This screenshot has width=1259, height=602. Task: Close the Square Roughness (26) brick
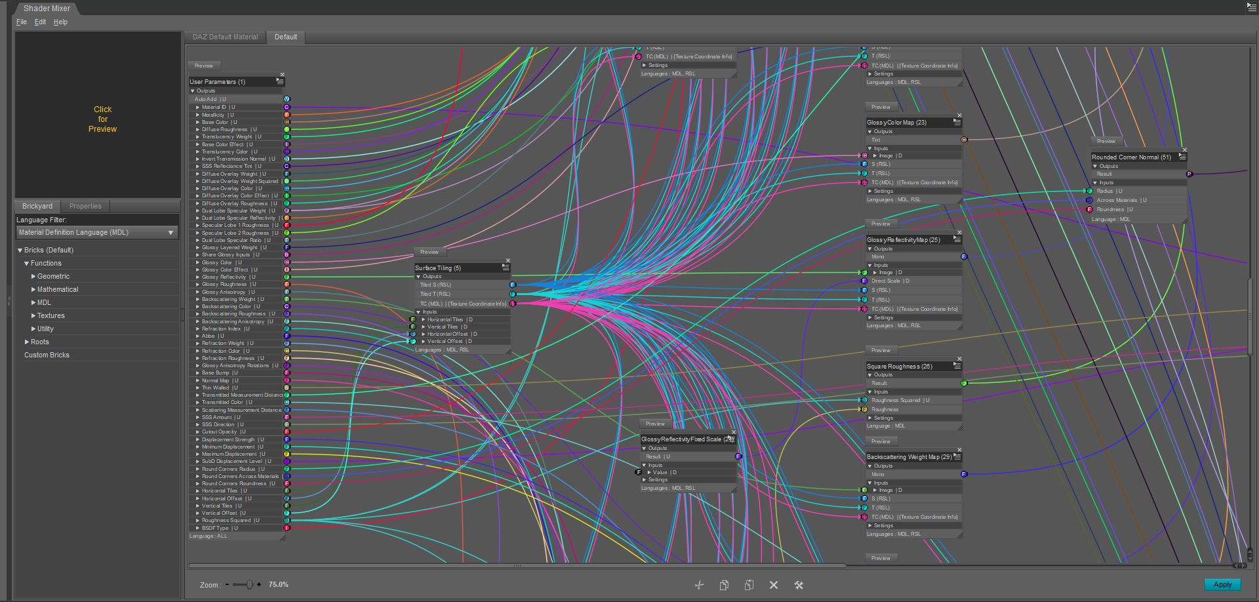[x=960, y=359]
